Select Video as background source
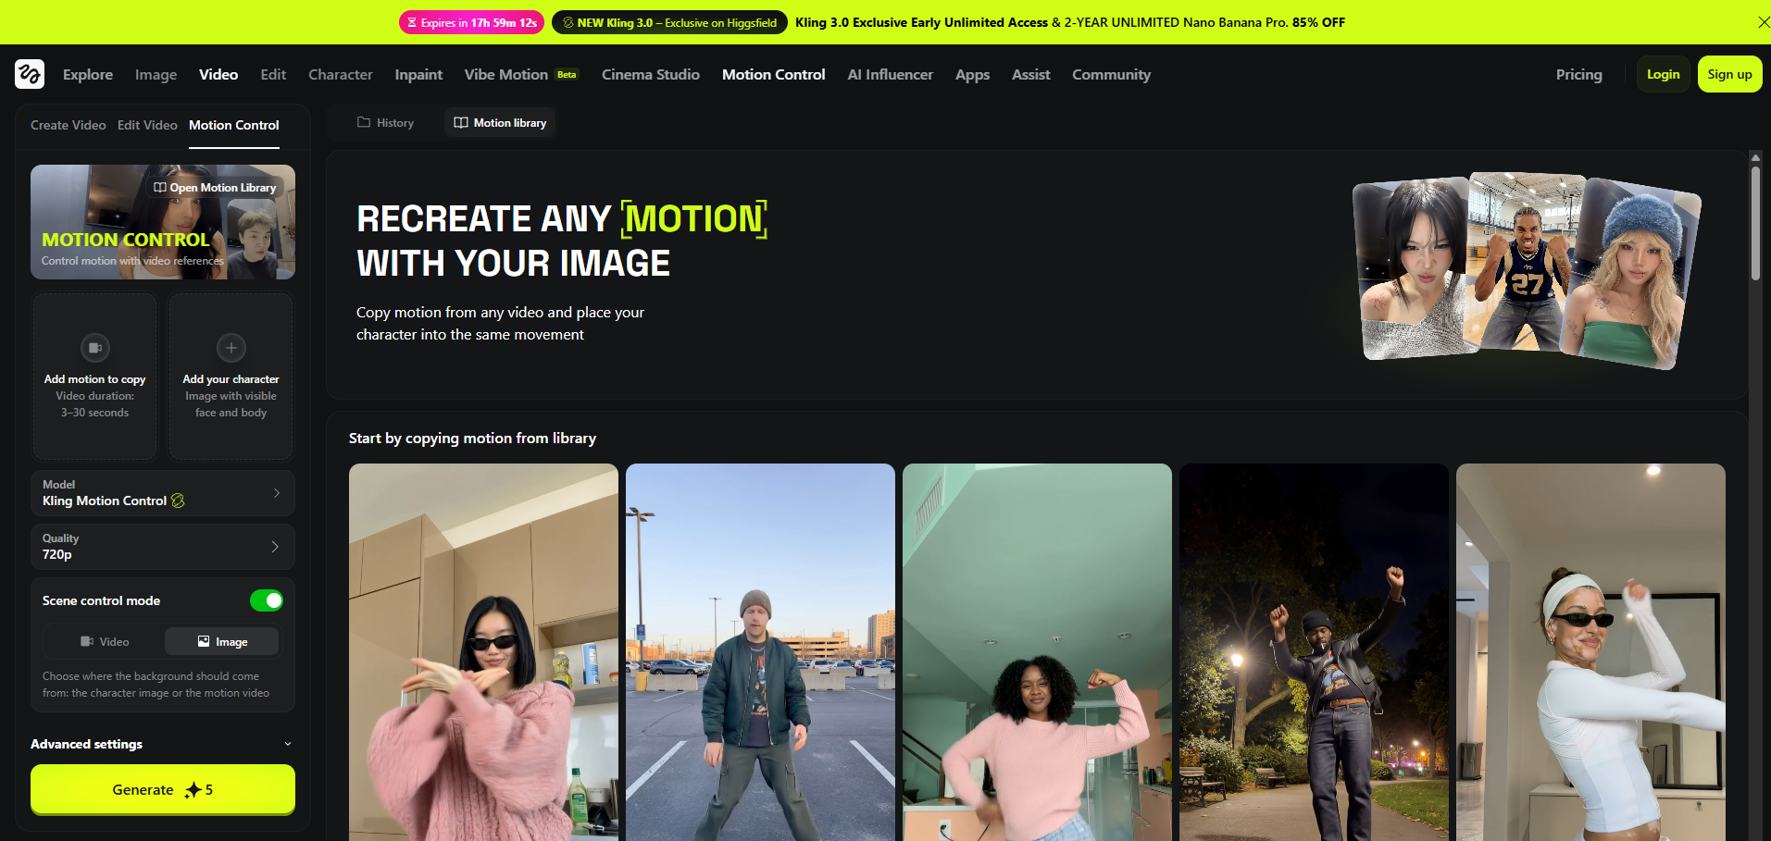The image size is (1771, 841). pos(104,641)
